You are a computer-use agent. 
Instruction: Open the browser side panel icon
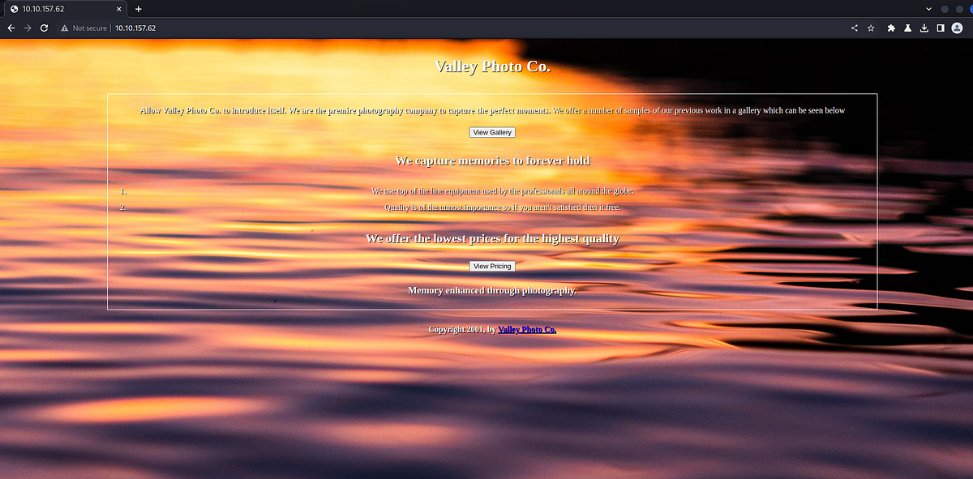point(941,27)
